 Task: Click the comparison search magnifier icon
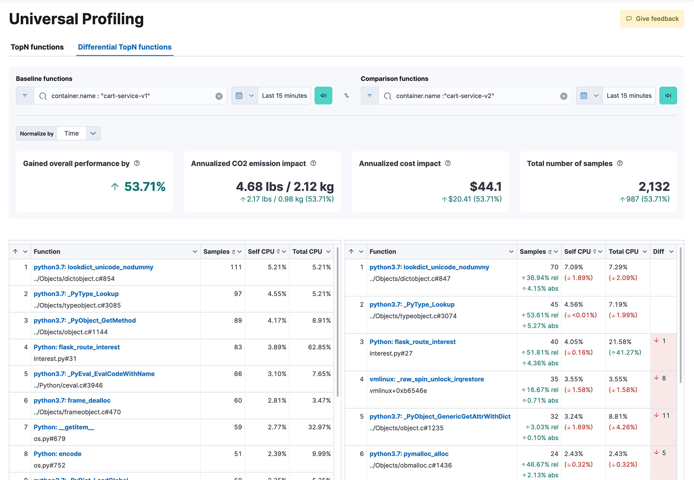[x=388, y=96]
